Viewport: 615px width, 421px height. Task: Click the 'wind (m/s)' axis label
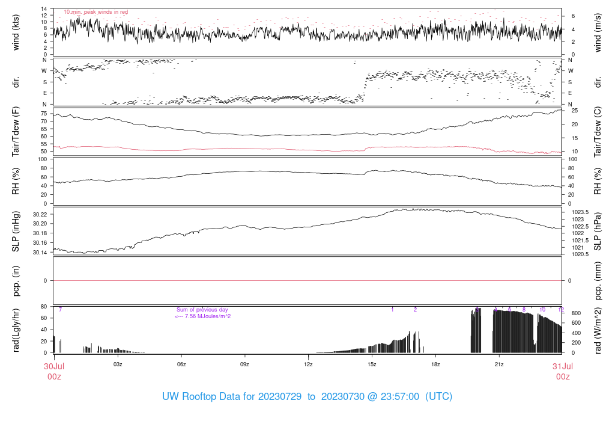(x=598, y=32)
